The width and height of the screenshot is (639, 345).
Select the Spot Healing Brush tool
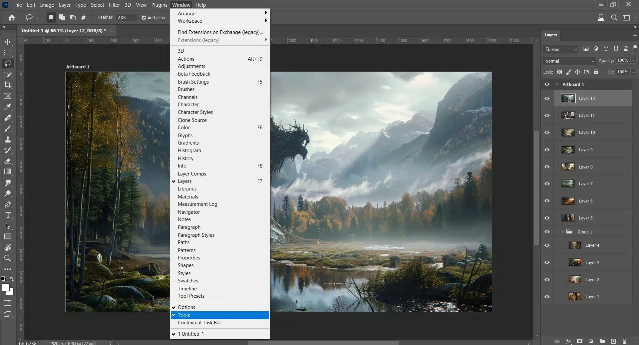pyautogui.click(x=7, y=118)
